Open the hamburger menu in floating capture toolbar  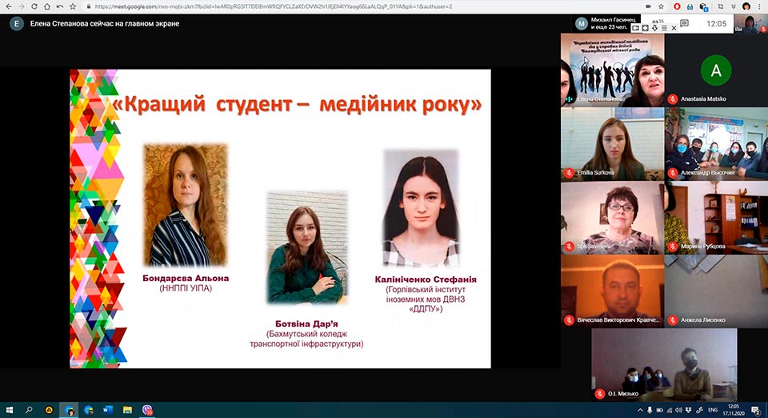coord(664,28)
